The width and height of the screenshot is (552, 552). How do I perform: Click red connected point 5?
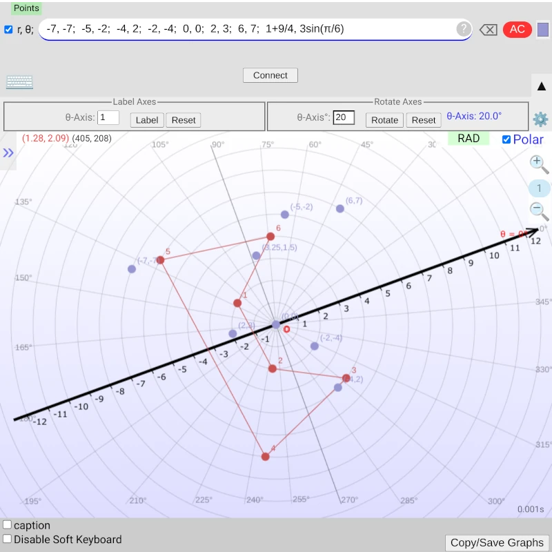pyautogui.click(x=160, y=260)
